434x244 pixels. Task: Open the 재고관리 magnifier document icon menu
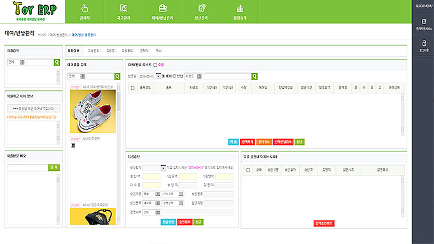click(123, 11)
